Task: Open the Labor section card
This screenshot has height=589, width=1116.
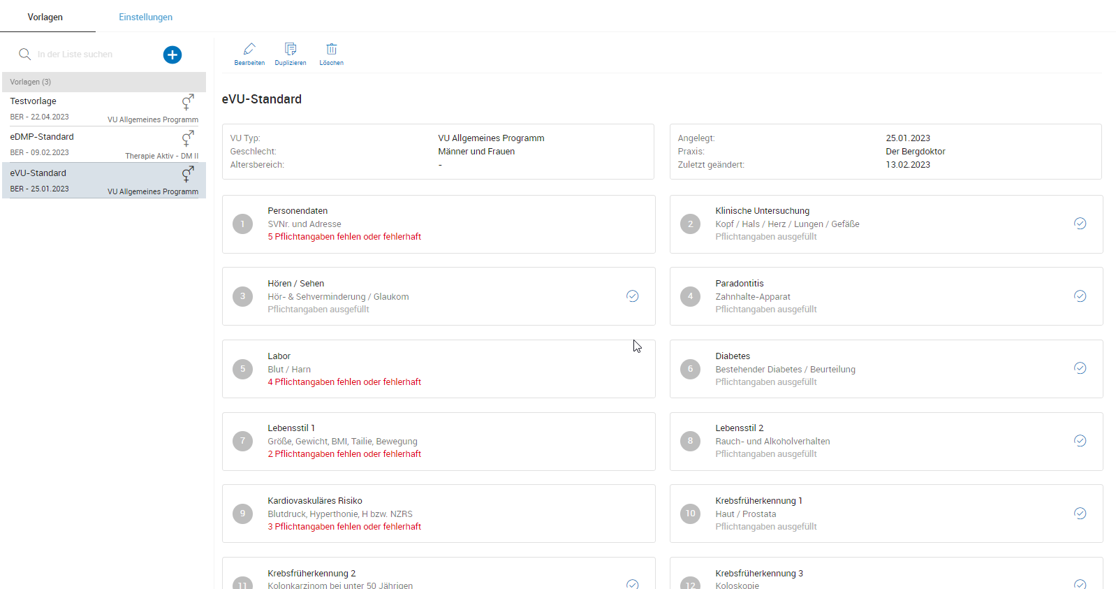Action: pyautogui.click(x=439, y=369)
